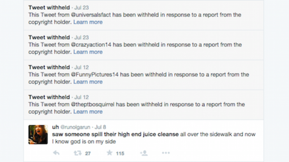Click the Jul 12 date on the @theptbosquirrel tweet
The image size is (289, 162).
coord(81,97)
